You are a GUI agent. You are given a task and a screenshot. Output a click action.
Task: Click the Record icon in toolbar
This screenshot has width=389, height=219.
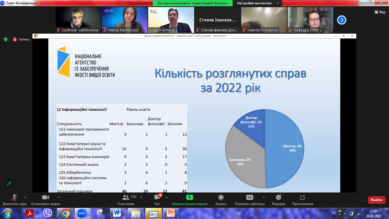click(x=221, y=197)
